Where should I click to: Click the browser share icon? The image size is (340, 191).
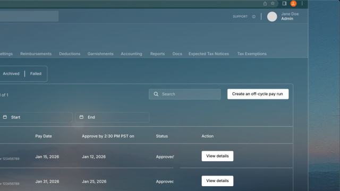pos(265,4)
